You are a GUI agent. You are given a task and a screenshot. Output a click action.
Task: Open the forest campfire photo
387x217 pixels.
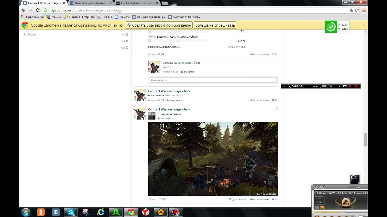(x=213, y=159)
